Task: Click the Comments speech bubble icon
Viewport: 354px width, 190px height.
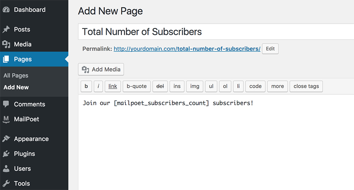Action: tap(6, 104)
